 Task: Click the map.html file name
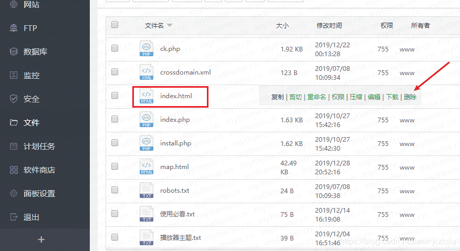coord(174,167)
